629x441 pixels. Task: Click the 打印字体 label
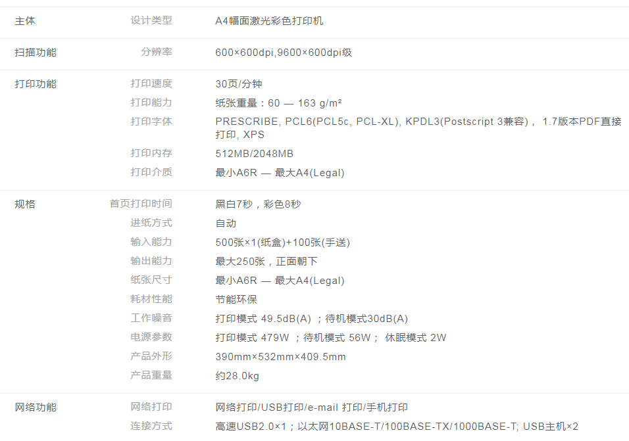tap(151, 122)
